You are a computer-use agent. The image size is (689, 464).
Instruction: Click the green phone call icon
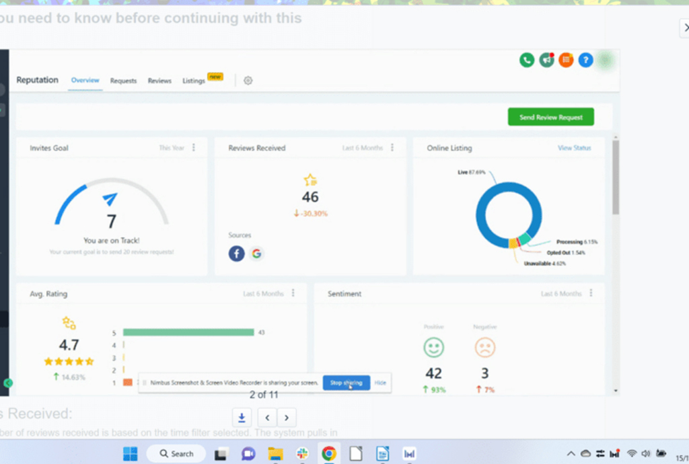click(x=527, y=60)
